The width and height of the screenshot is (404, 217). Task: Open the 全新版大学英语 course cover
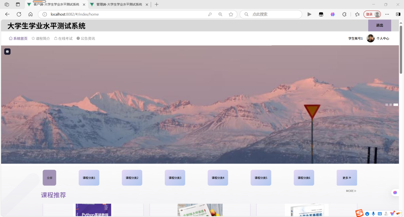[200, 210]
